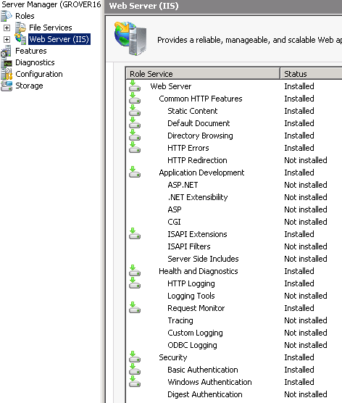Click installed icon beside ISAPI Extensions
The image size is (342, 403).
(135, 234)
